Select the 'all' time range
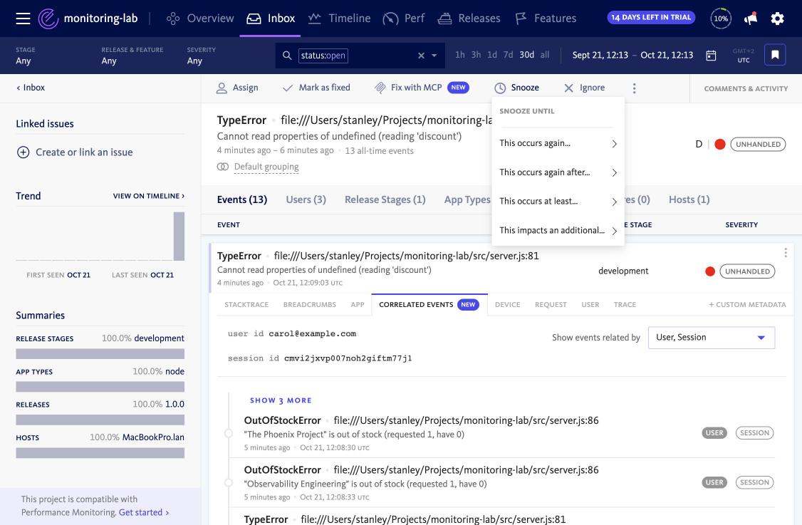Screen dimensions: 802x525 coord(545,55)
